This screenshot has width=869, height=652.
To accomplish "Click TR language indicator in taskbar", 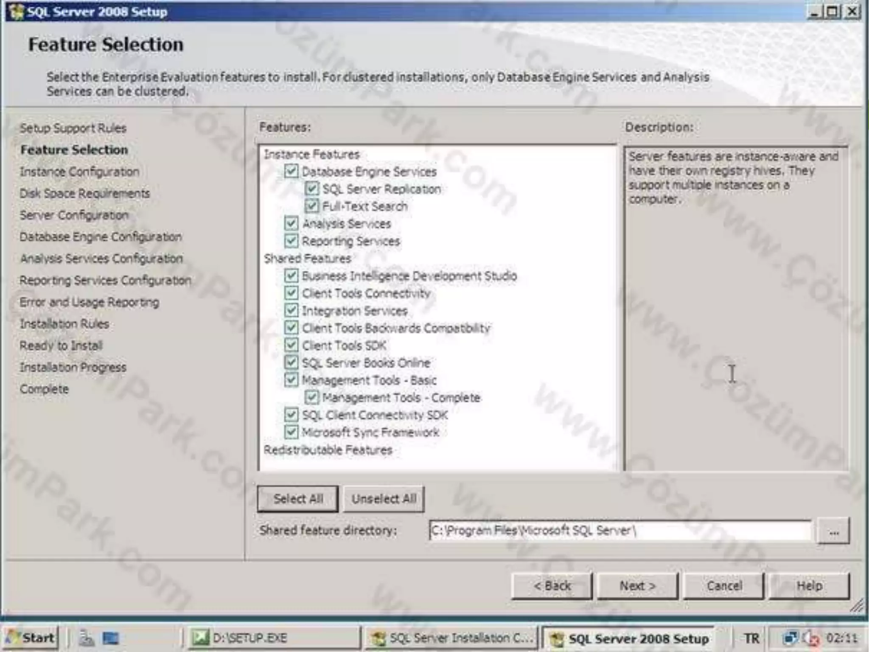I will click(x=751, y=638).
